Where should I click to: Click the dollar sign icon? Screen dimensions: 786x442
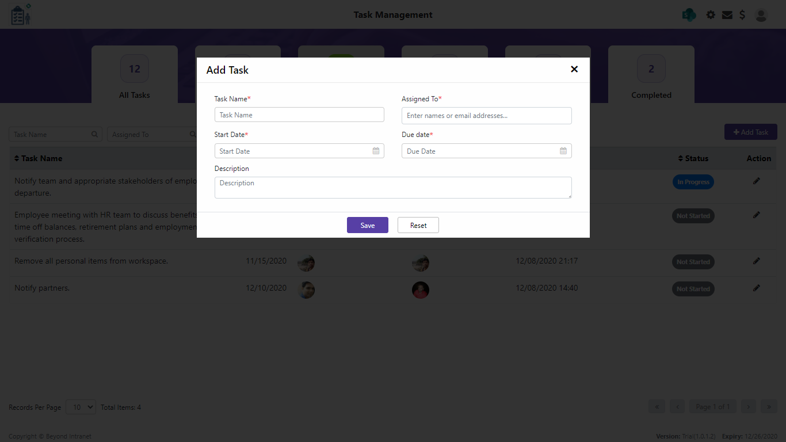742,15
